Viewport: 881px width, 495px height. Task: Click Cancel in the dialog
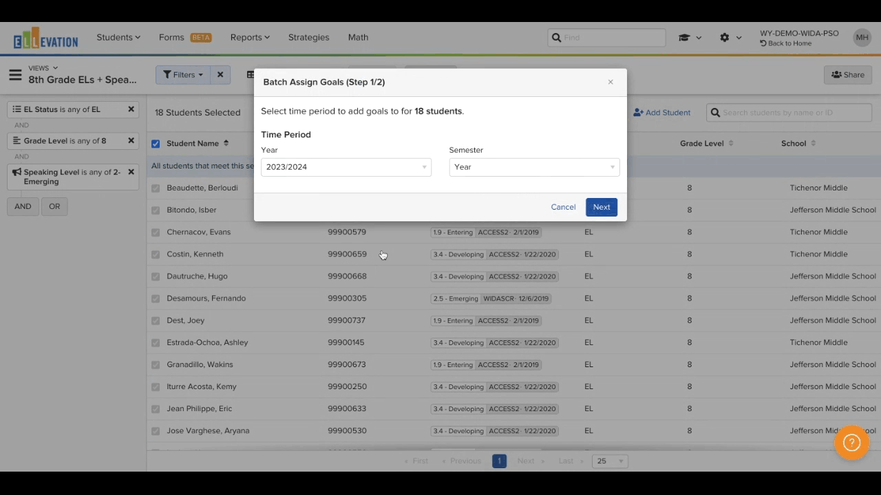coord(563,207)
